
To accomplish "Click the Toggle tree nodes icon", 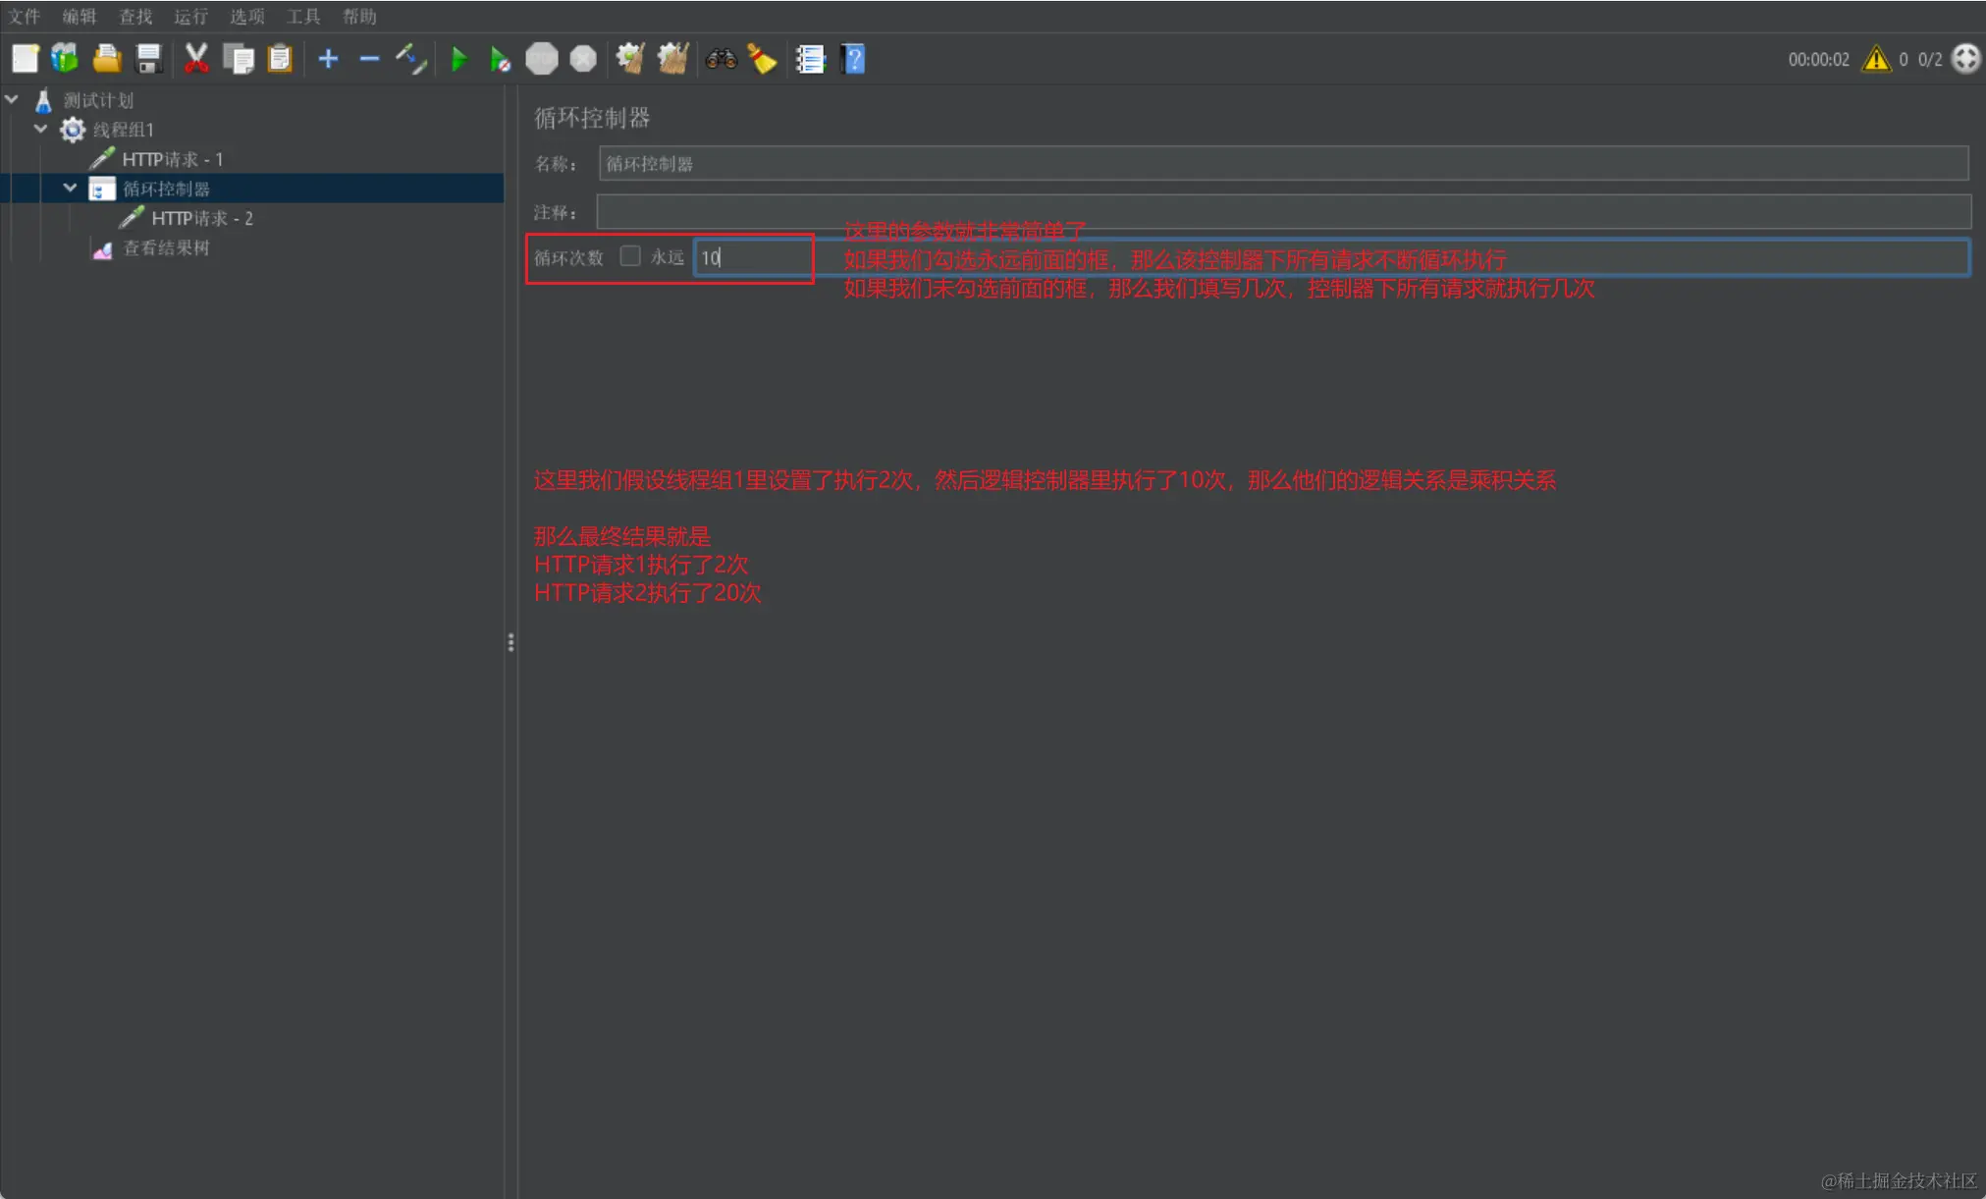I will (410, 60).
